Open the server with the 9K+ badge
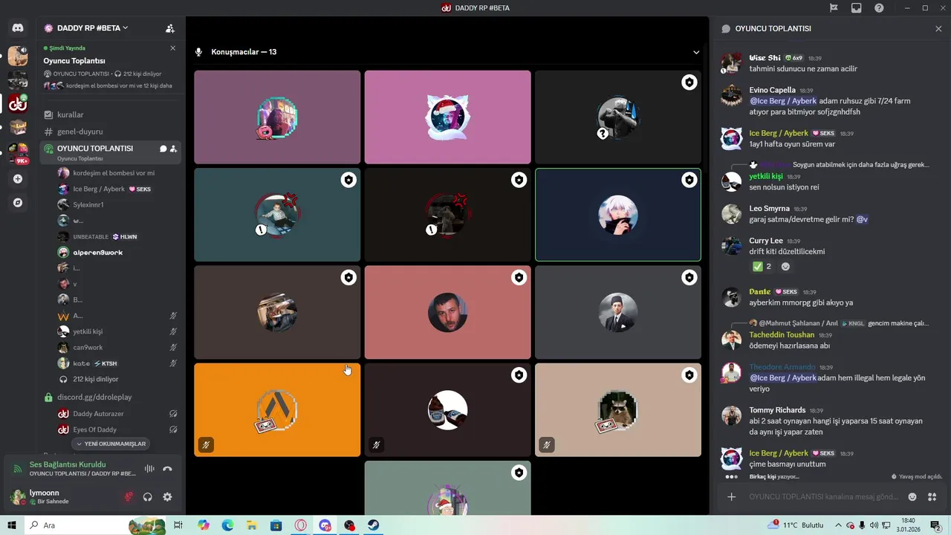This screenshot has height=535, width=951. [18, 152]
